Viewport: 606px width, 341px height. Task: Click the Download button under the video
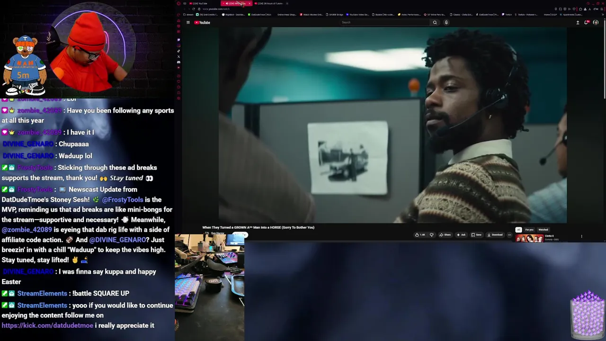click(x=495, y=235)
